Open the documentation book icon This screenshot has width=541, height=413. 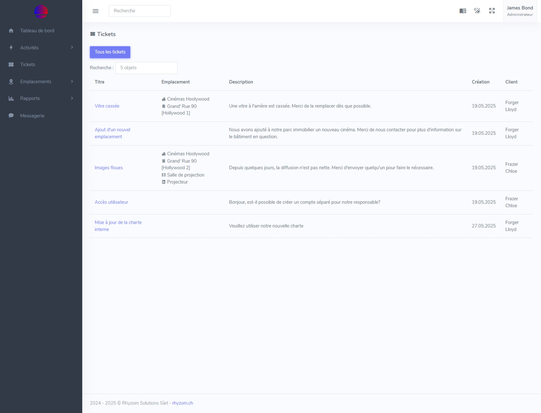point(463,11)
